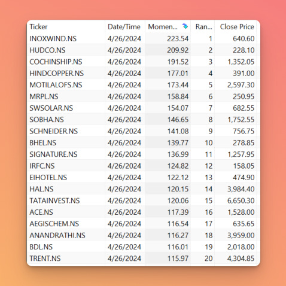Click momentum value 117.39
The width and height of the screenshot is (286, 286).
pyautogui.click(x=178, y=212)
